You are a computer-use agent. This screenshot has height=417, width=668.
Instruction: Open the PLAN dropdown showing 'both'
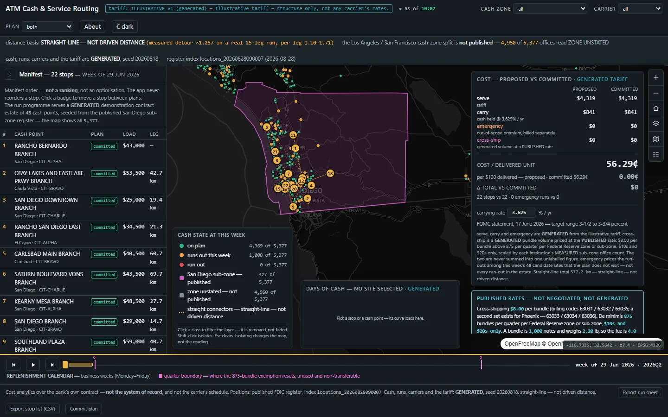pos(48,27)
